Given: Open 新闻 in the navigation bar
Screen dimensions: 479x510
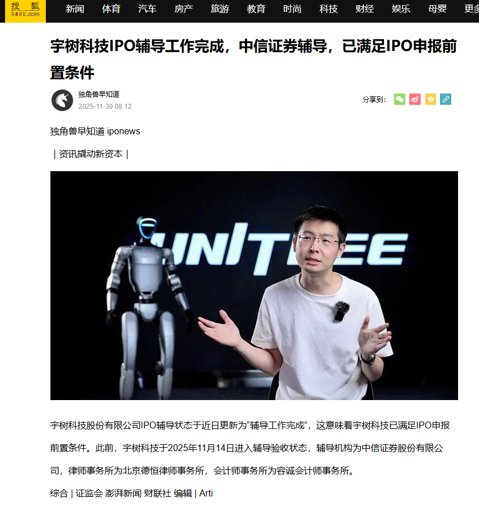Looking at the screenshot, I should 75,8.
